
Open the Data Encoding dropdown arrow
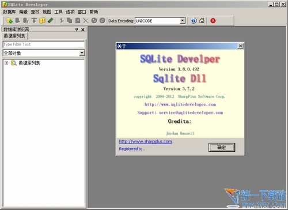183,20
